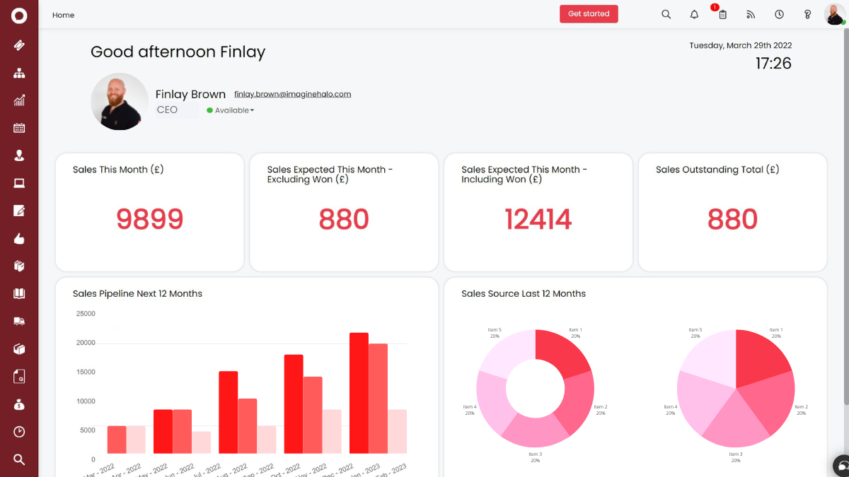
Task: Click the laptop icon in the sidebar
Action: coord(18,183)
